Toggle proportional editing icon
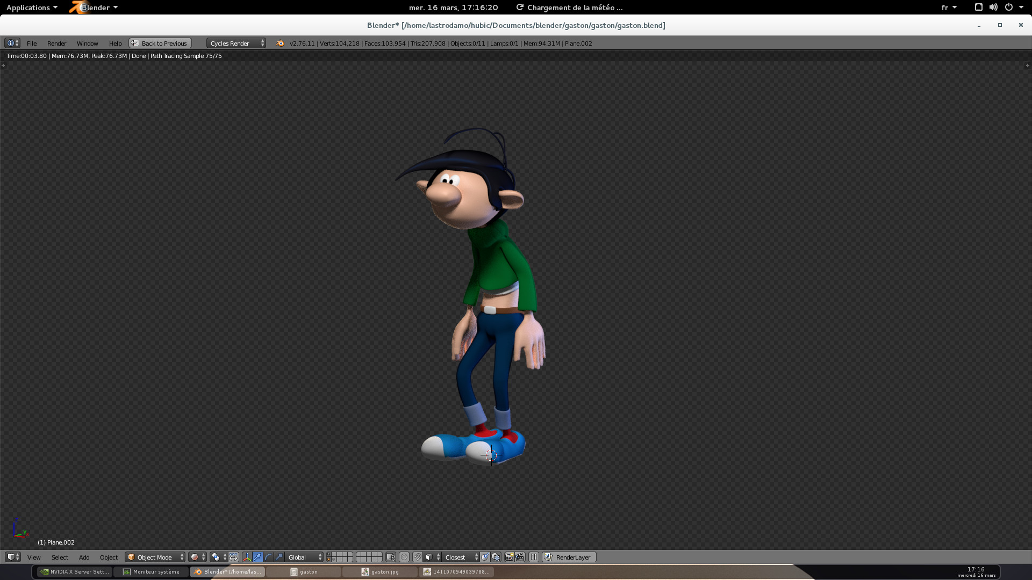Image resolution: width=1032 pixels, height=580 pixels. click(404, 557)
